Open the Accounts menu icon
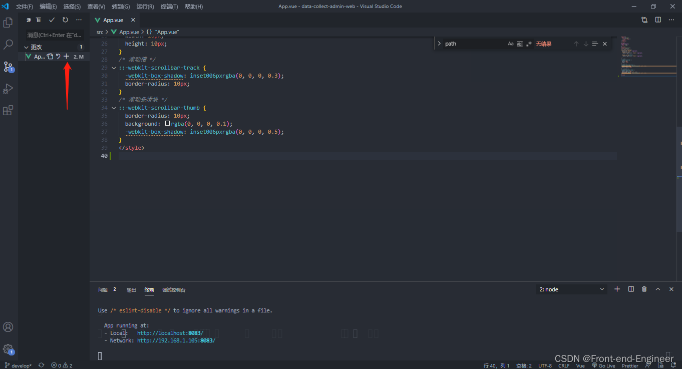Screen dimensions: 682x369 8,327
